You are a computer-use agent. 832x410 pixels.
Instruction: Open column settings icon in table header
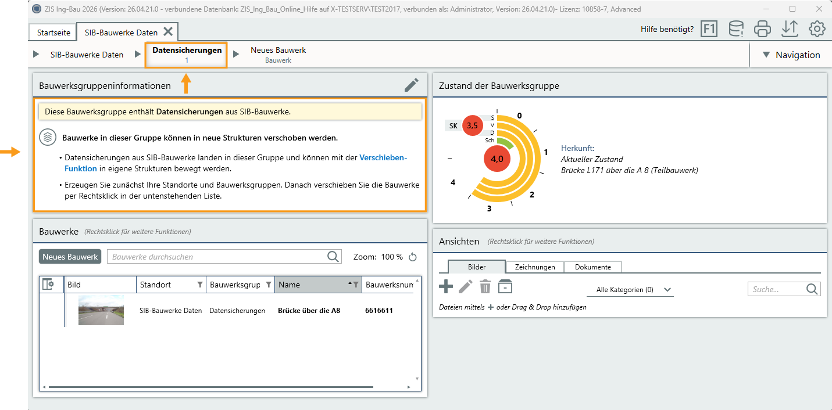(x=48, y=285)
